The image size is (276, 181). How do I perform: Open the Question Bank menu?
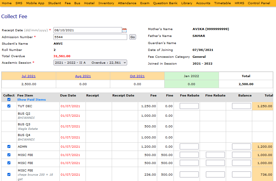point(165,3)
